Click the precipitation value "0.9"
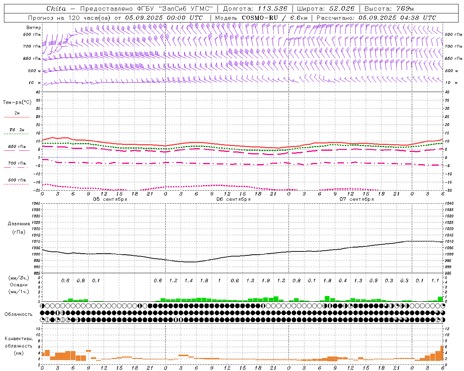Image resolution: width=464 pixels, height=371 pixels. [373, 281]
